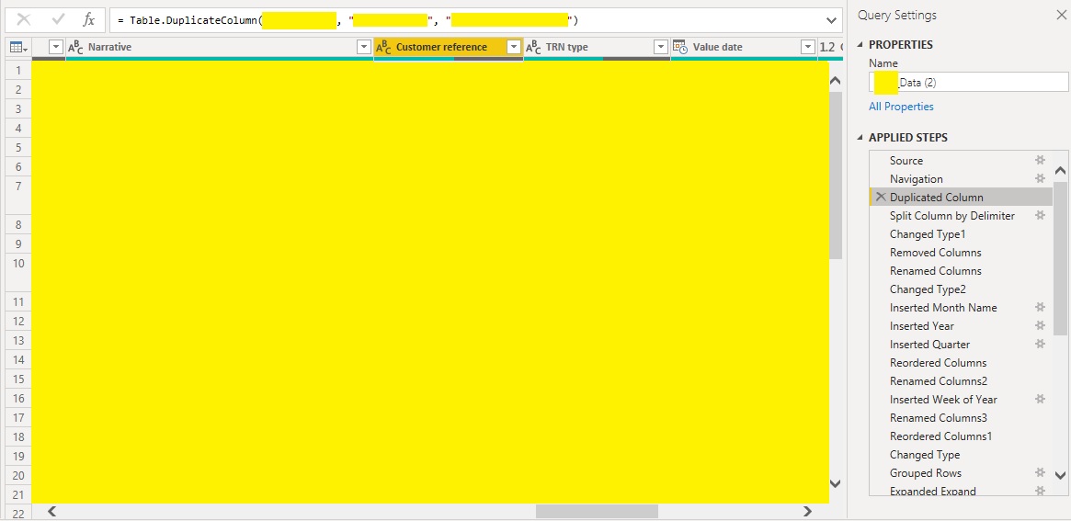Select the TRN type column header
The width and height of the screenshot is (1071, 521).
pyautogui.click(x=597, y=47)
